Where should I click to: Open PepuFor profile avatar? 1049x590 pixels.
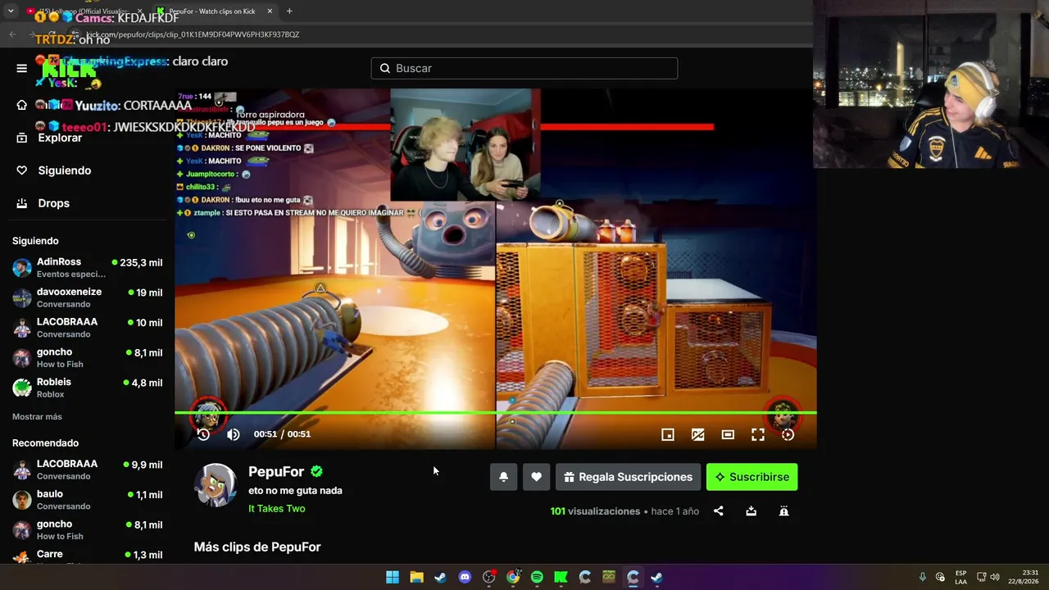point(216,485)
